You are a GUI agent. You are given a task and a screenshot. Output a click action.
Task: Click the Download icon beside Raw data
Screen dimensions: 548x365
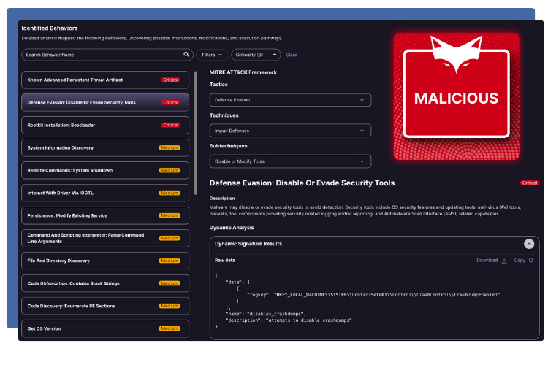[504, 261]
